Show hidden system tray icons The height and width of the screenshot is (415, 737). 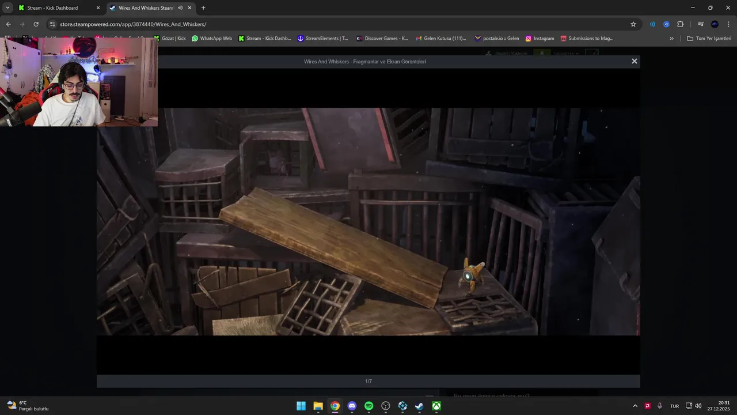(x=635, y=406)
